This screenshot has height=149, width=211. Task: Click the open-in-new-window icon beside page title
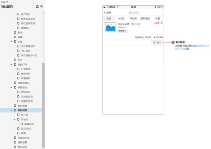(x=37, y=7)
